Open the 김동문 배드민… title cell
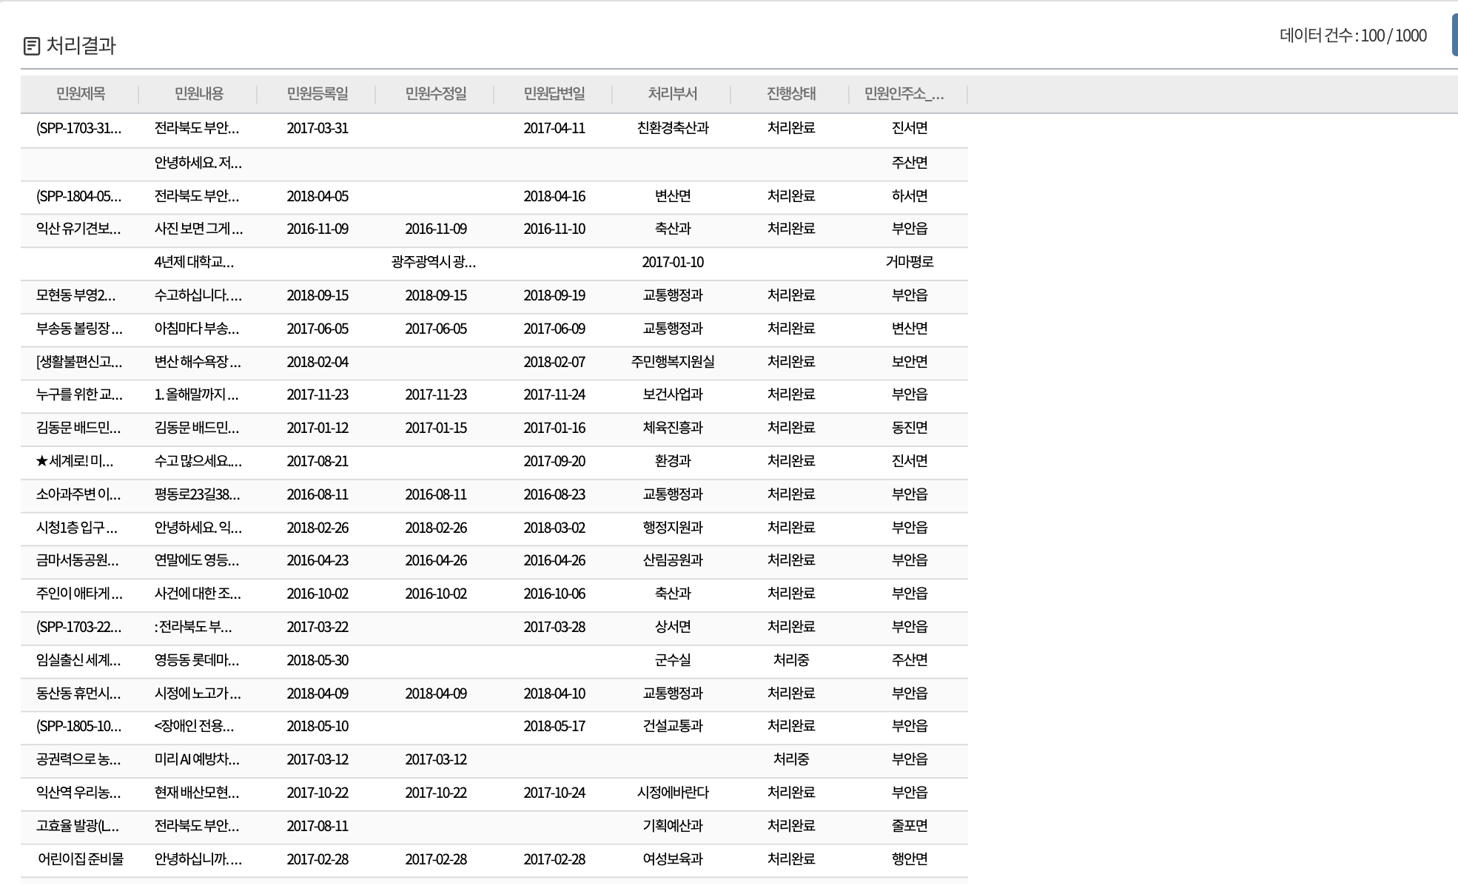Screen dimensions: 1458x894 (x=78, y=428)
